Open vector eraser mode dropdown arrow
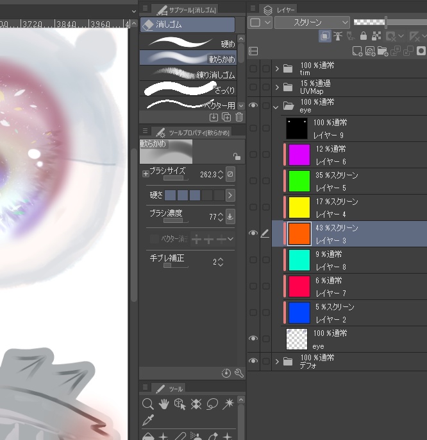This screenshot has width=427, height=440. tap(230, 239)
